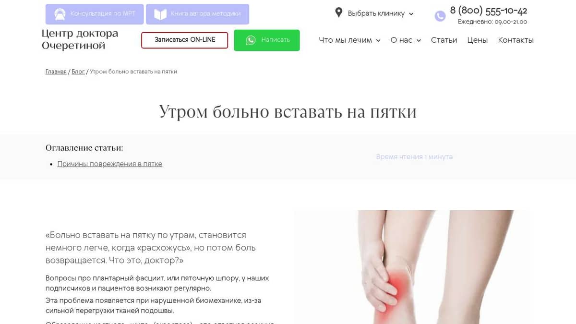Open the Цены menu item
The width and height of the screenshot is (576, 324).
[x=478, y=40]
